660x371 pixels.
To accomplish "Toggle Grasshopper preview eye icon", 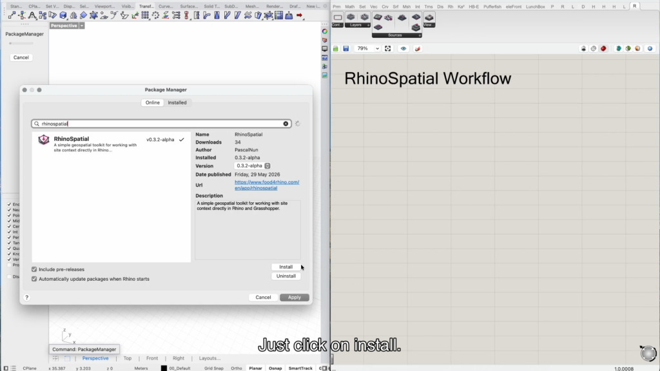I will [x=403, y=49].
